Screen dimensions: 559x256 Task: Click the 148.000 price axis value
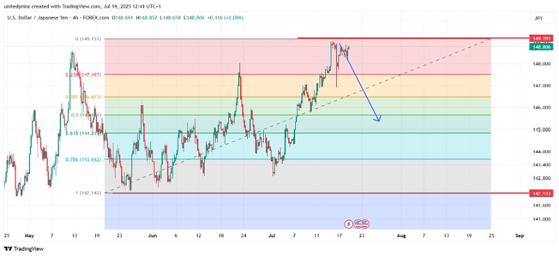pos(541,64)
